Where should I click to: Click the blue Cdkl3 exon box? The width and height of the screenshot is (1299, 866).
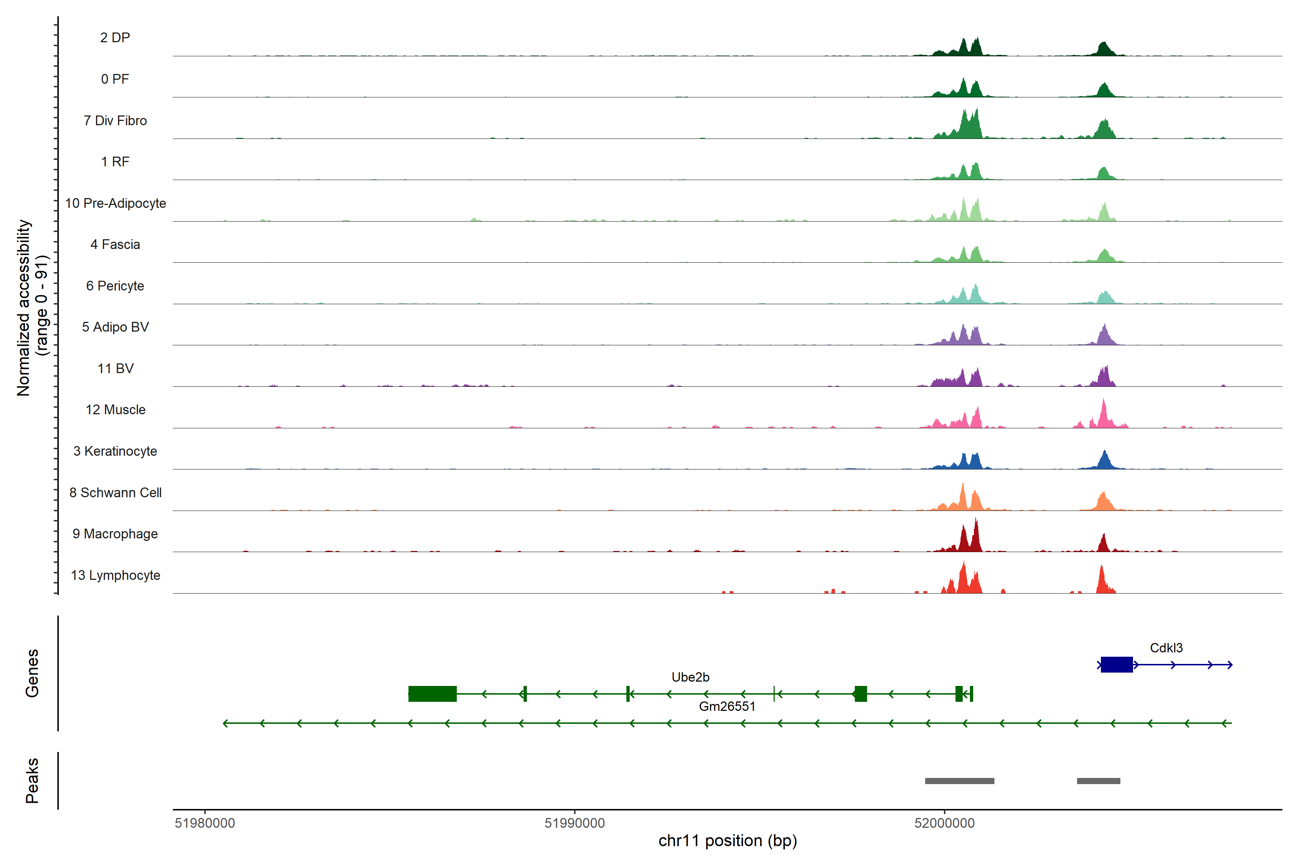[1116, 664]
